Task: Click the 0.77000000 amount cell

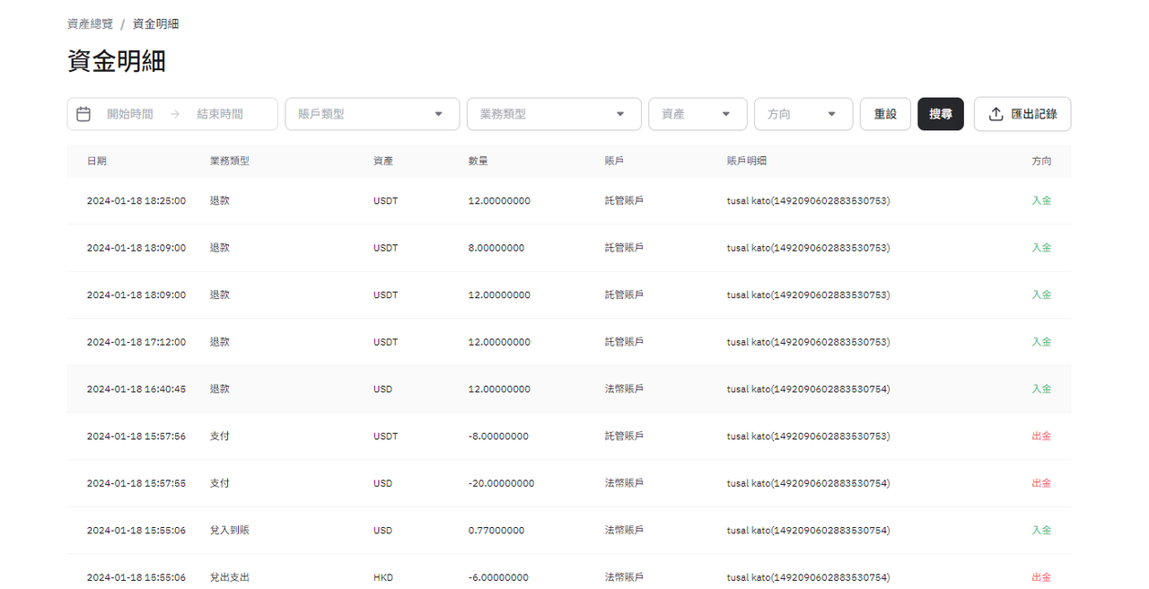Action: click(x=496, y=531)
